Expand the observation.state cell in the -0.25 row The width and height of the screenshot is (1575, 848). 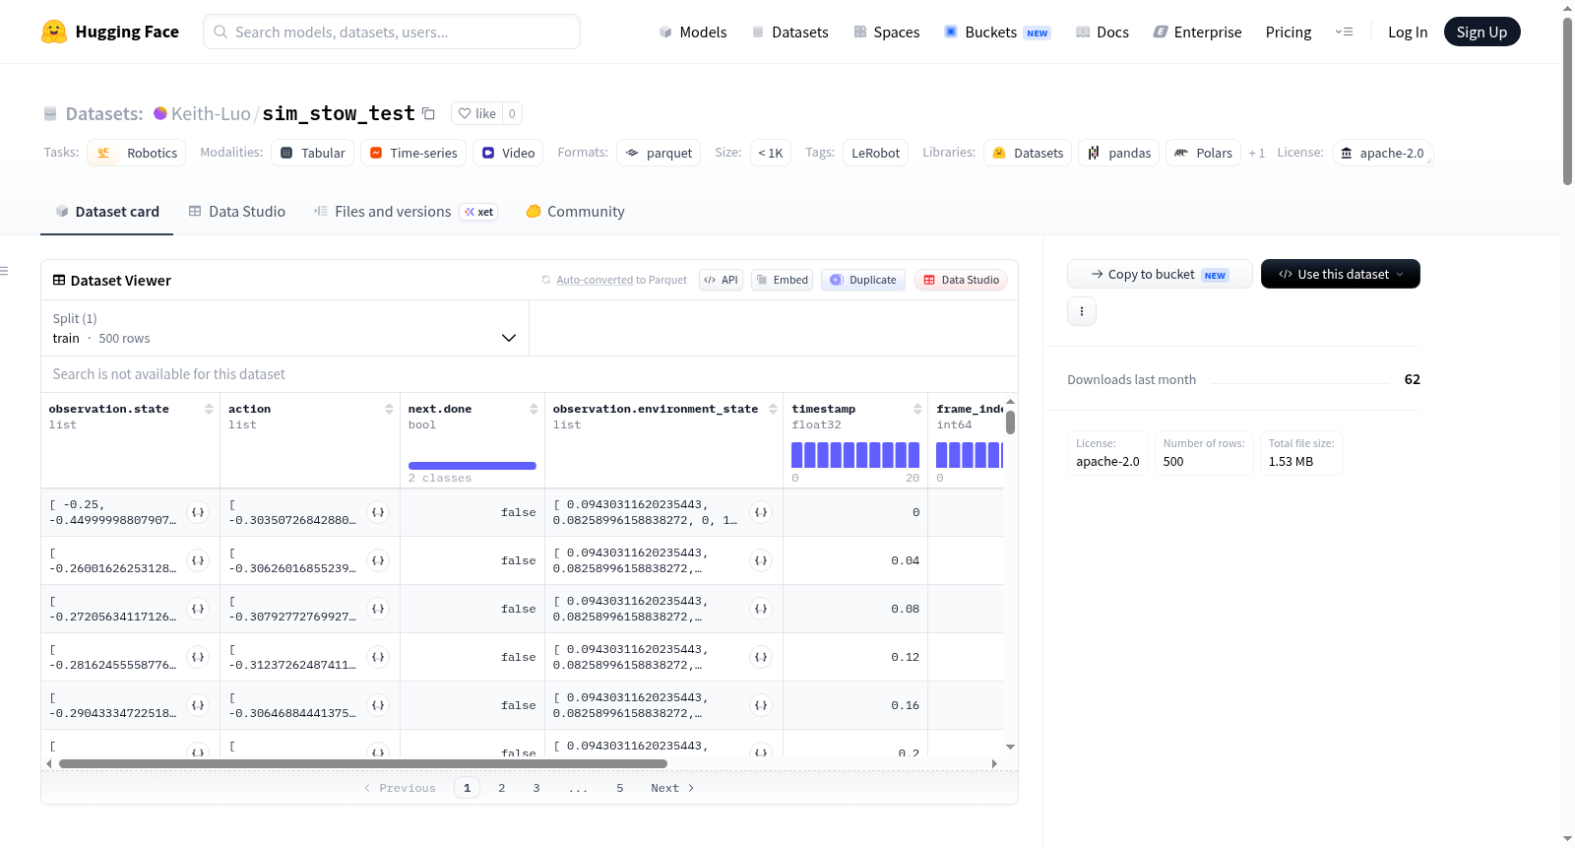(x=198, y=512)
